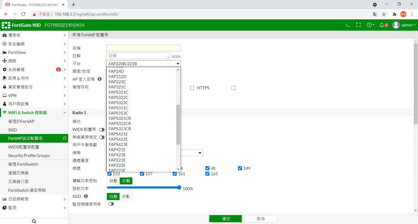Collapse the platform FAP220B/221B dropdown
The image size is (418, 224).
(143, 64)
